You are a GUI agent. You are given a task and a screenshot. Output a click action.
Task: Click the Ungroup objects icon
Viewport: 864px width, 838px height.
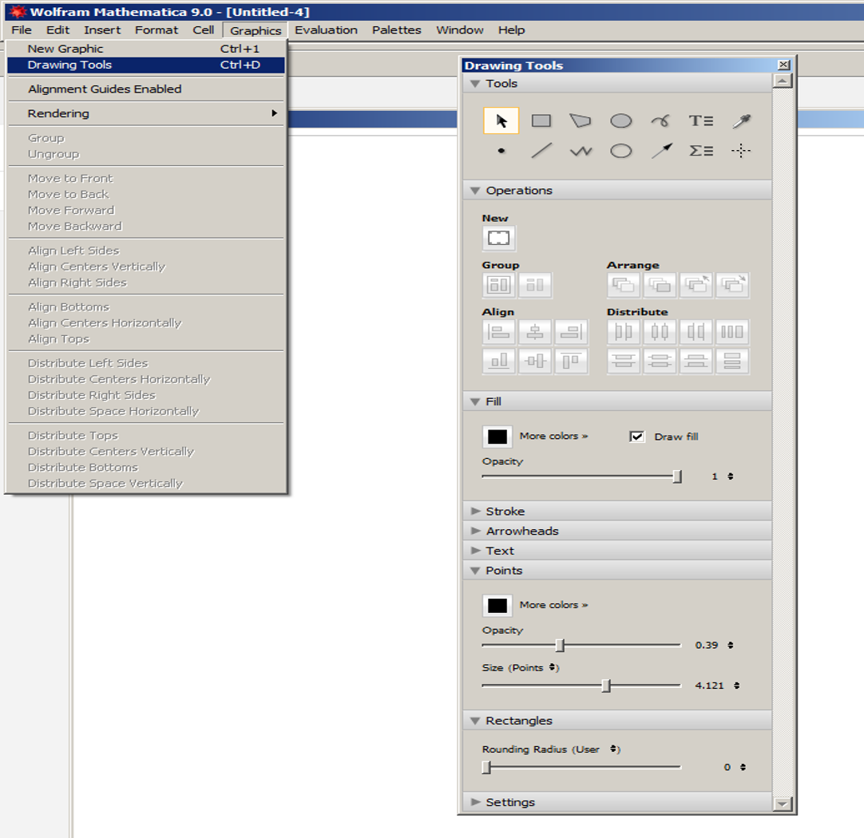point(534,285)
